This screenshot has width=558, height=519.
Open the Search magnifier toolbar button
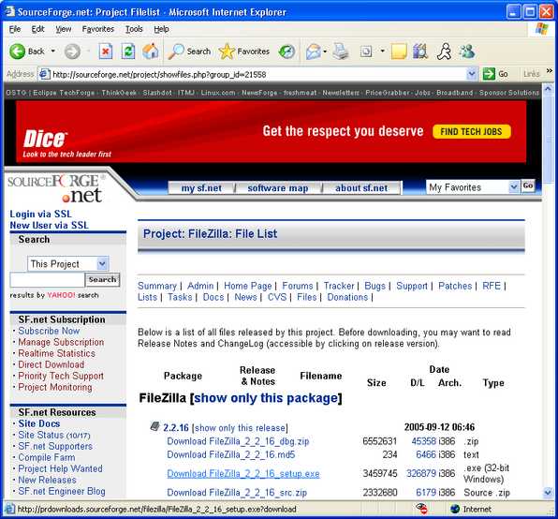click(189, 52)
